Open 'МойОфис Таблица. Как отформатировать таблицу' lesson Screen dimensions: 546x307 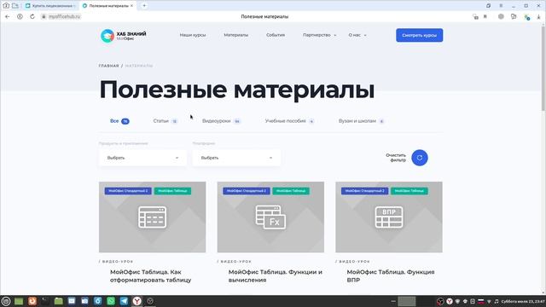pos(151,275)
